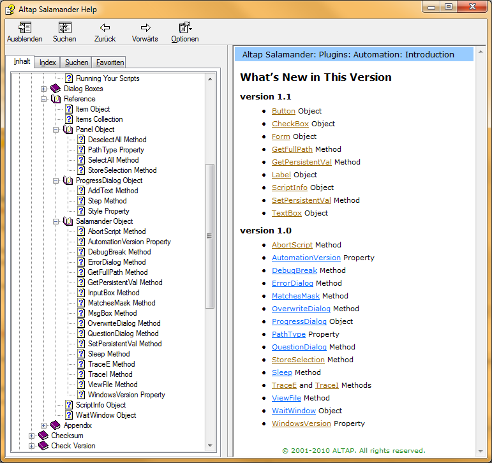
Task: Follow the AutomationVersion link
Action: tap(306, 258)
